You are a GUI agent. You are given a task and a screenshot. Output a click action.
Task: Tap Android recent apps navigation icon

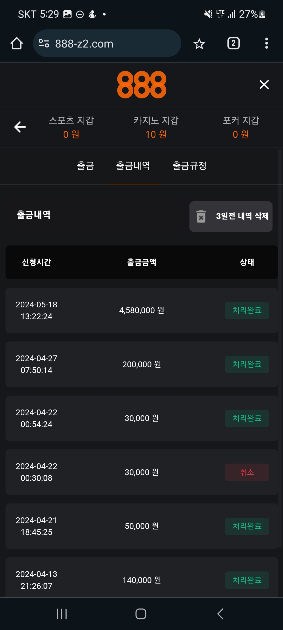[x=62, y=614]
